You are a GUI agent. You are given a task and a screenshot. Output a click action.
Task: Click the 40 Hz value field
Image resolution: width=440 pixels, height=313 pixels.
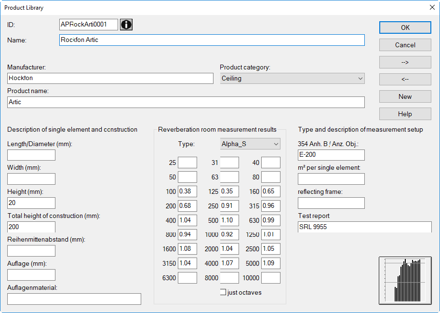coord(271,163)
